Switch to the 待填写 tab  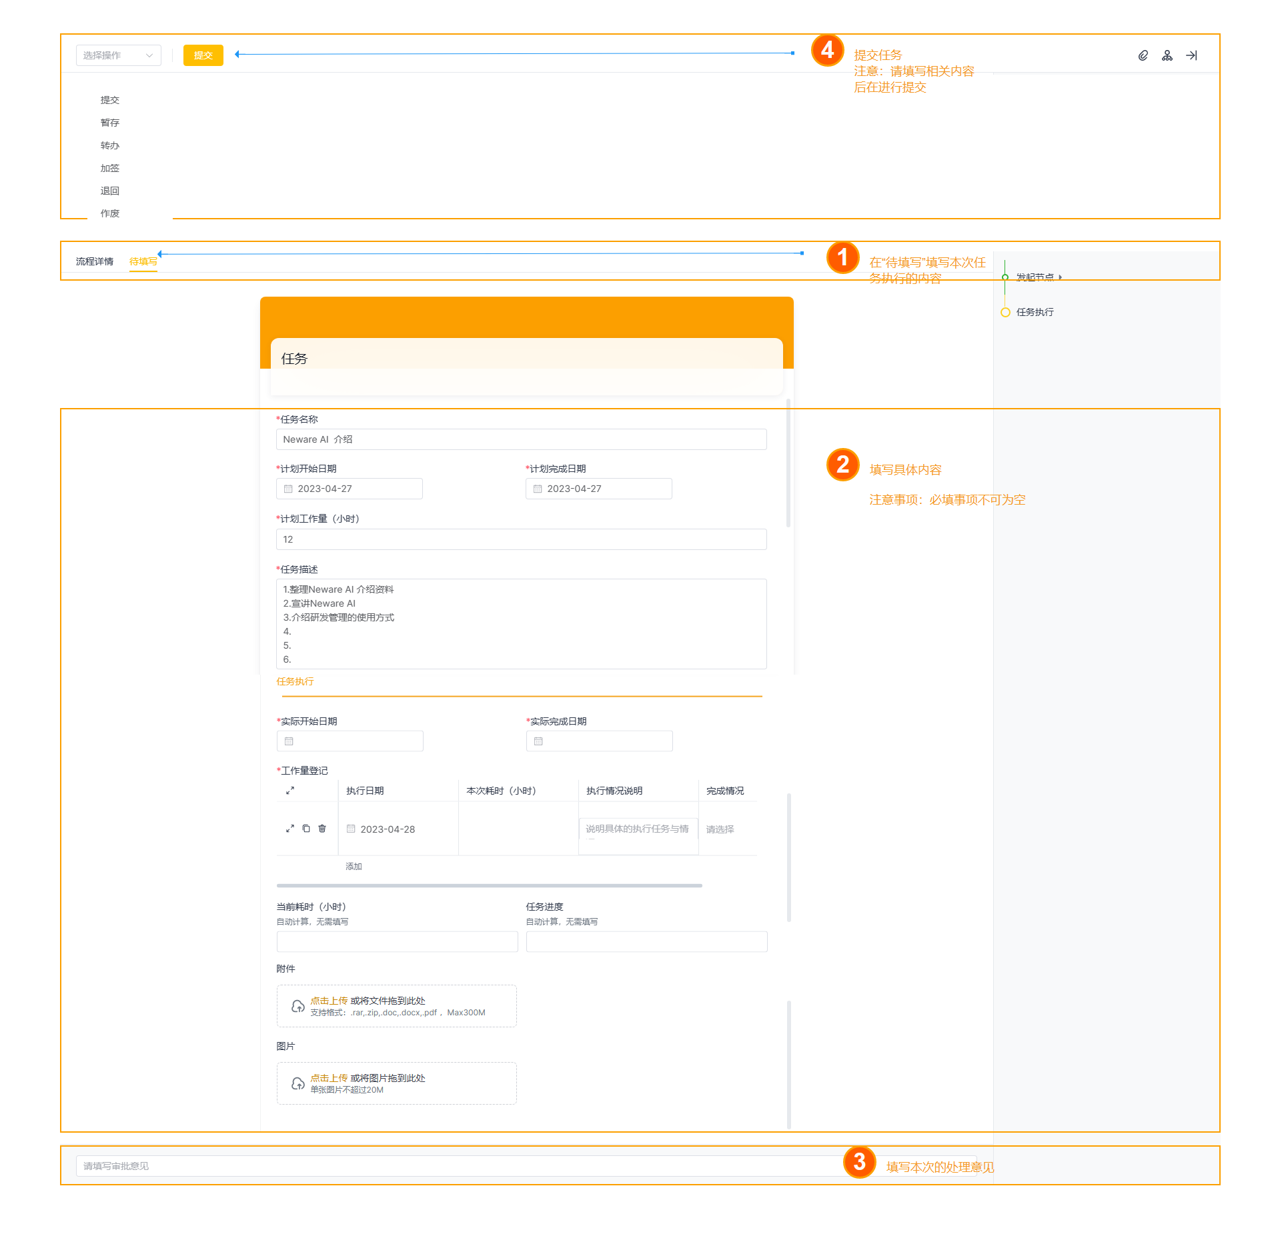coord(143,261)
